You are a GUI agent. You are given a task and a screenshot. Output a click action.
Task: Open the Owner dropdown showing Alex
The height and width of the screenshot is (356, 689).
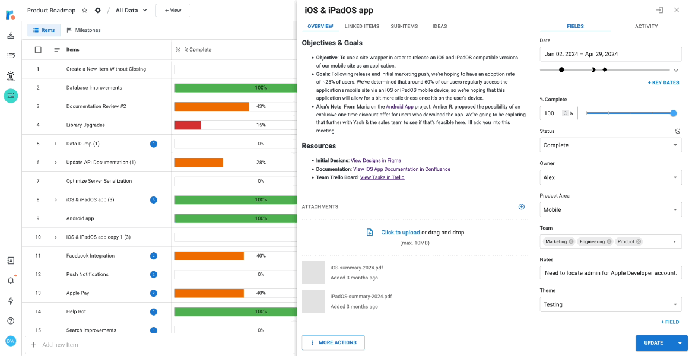click(x=611, y=177)
